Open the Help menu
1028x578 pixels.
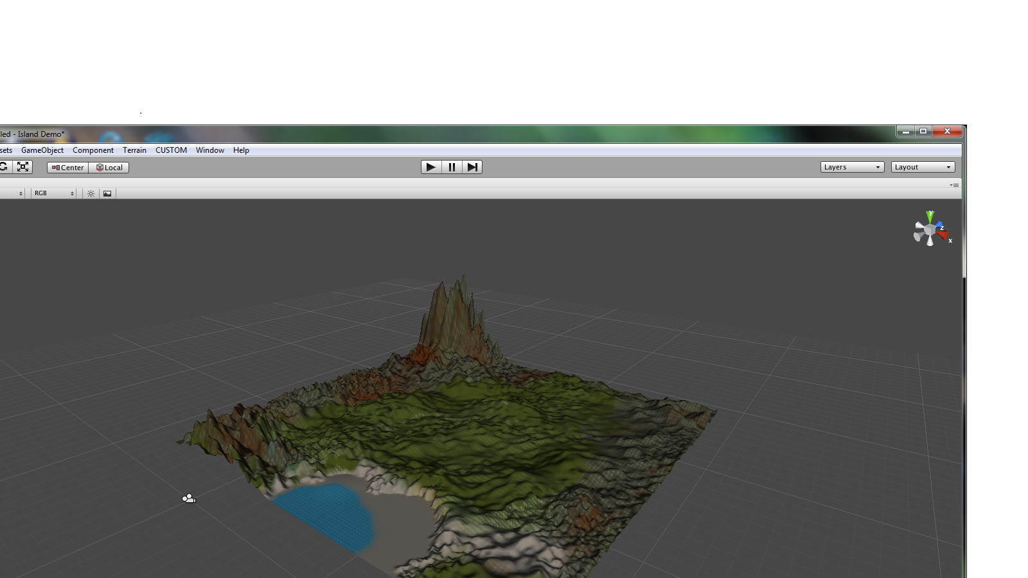pos(241,150)
